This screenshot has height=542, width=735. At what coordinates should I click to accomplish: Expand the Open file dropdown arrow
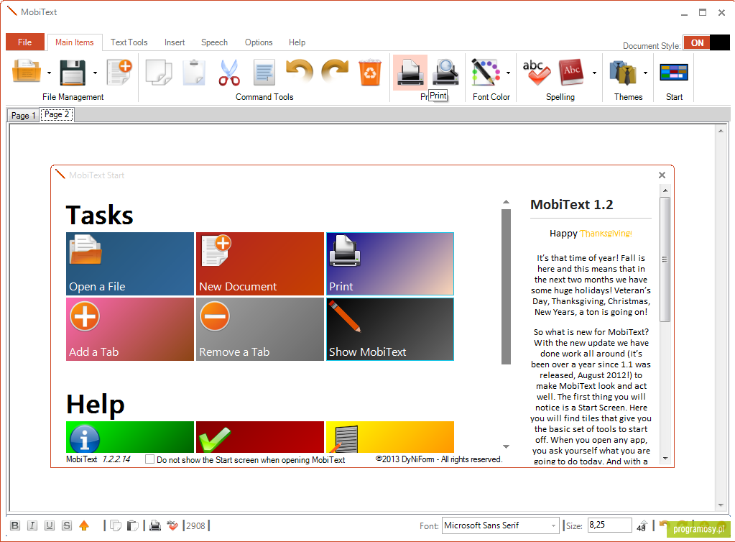(x=50, y=73)
